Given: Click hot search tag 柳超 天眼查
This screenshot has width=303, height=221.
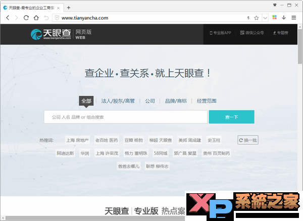Looking at the screenshot, I should pos(161,140).
